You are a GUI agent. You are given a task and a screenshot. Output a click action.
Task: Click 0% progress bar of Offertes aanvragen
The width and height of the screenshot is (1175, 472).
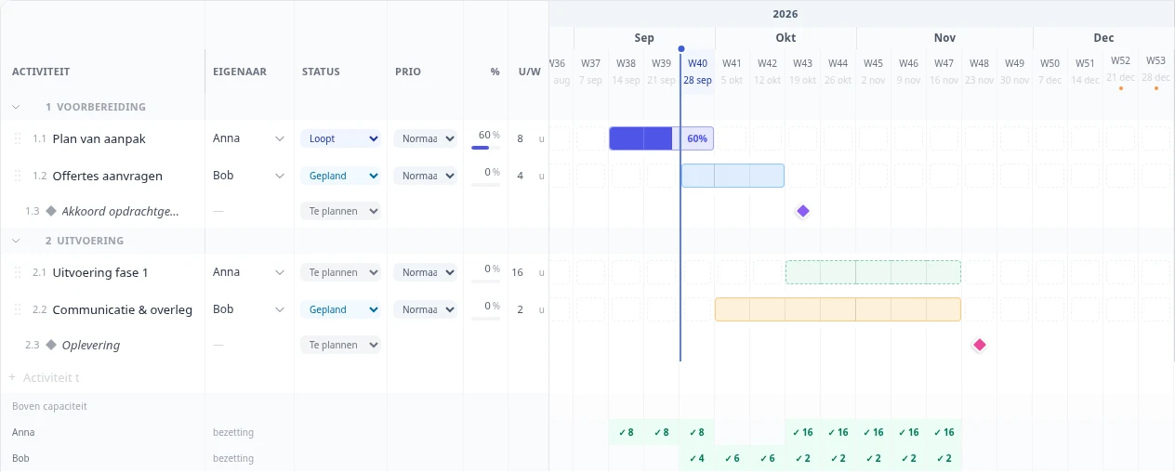(485, 184)
